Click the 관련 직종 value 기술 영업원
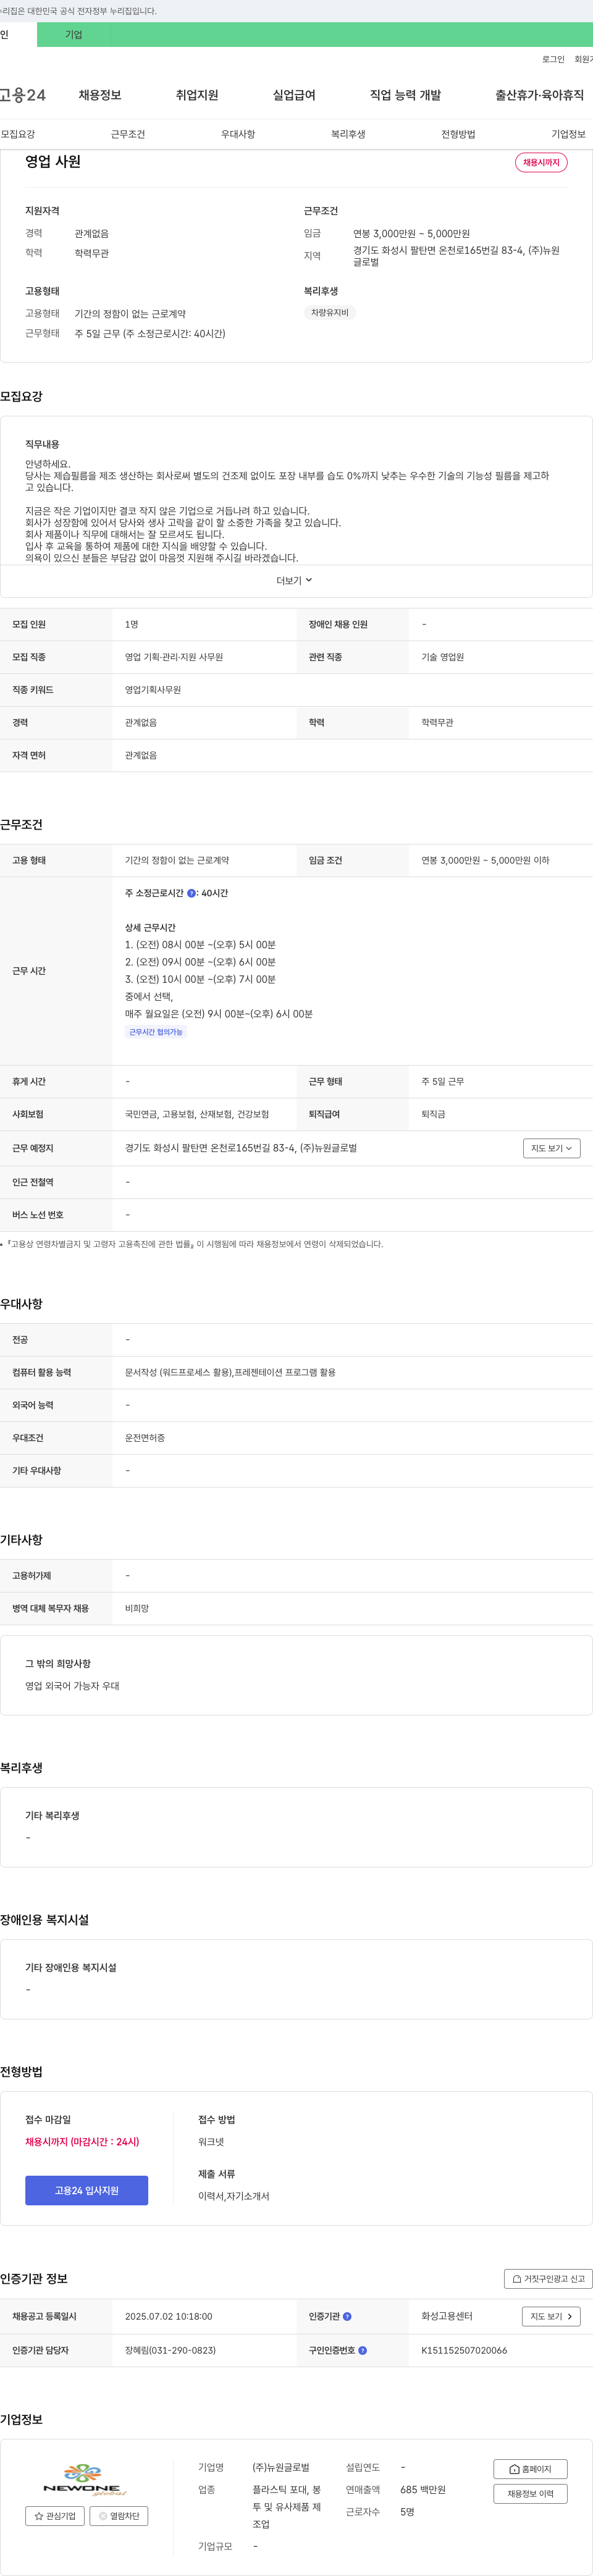 443,657
